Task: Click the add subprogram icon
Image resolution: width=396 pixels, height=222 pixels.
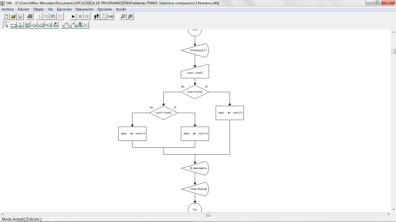Action: [x=79, y=25]
